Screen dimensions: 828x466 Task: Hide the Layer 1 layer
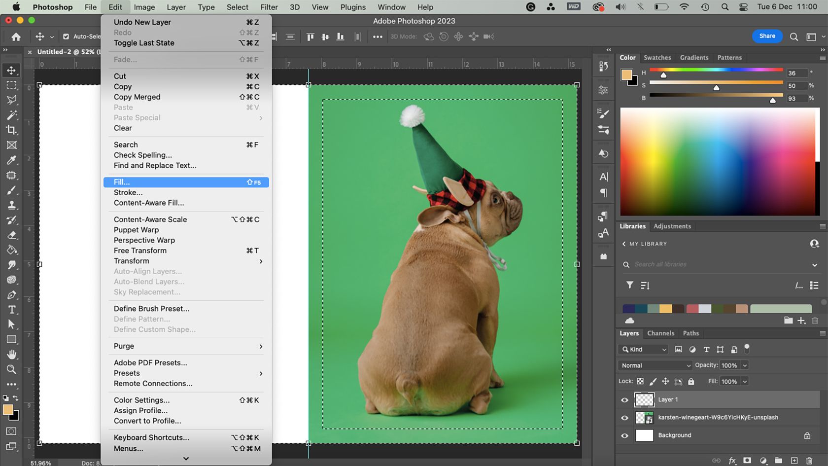point(624,400)
